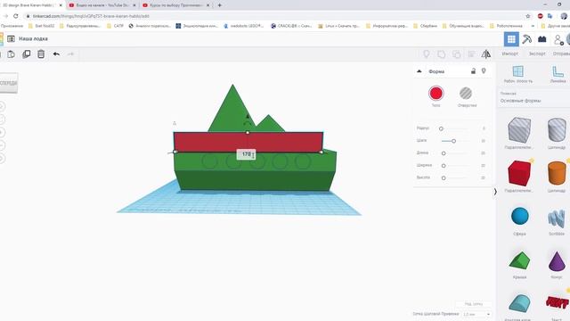Open the 'Сбербанк' bookmarks folder
The image size is (570, 321).
425,26
